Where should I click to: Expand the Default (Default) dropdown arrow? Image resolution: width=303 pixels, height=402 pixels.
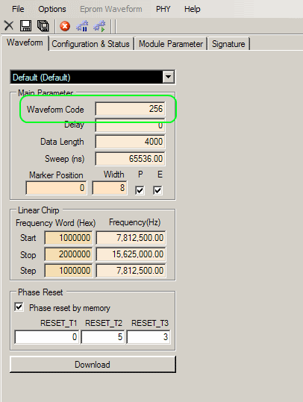(169, 77)
